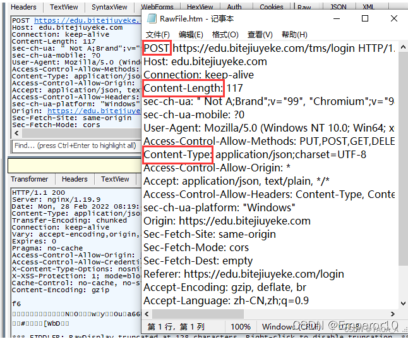Image resolution: width=408 pixels, height=339 pixels.
Task: Open the 帮助(H) menu in Notepad
Action: click(x=294, y=35)
